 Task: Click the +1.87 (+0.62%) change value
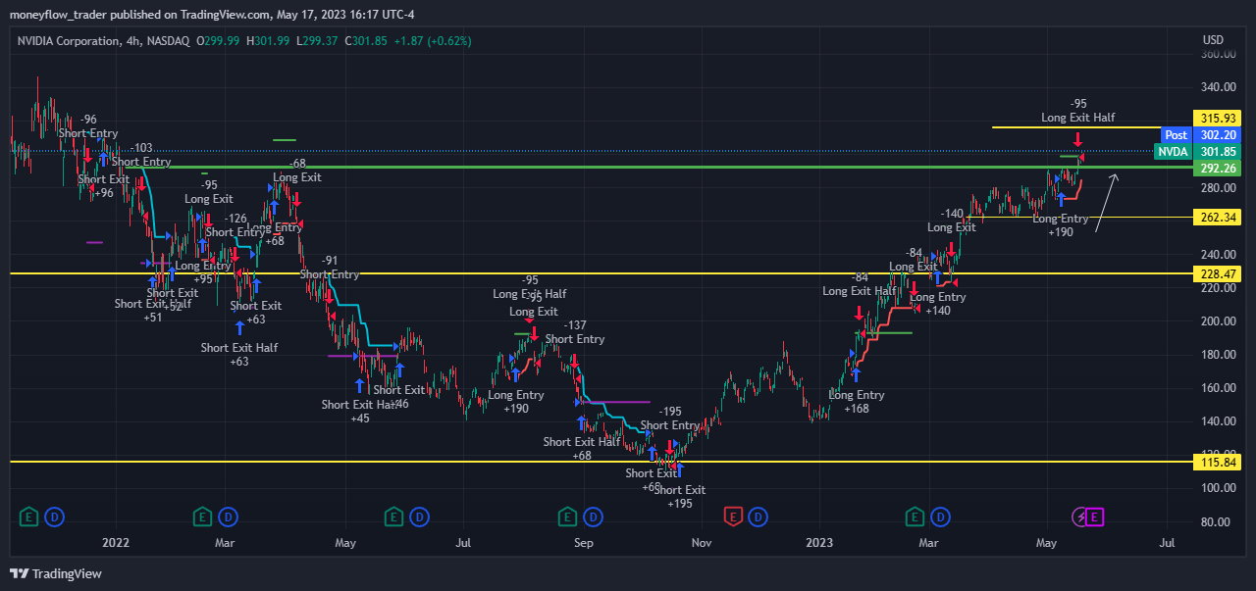pyautogui.click(x=432, y=41)
